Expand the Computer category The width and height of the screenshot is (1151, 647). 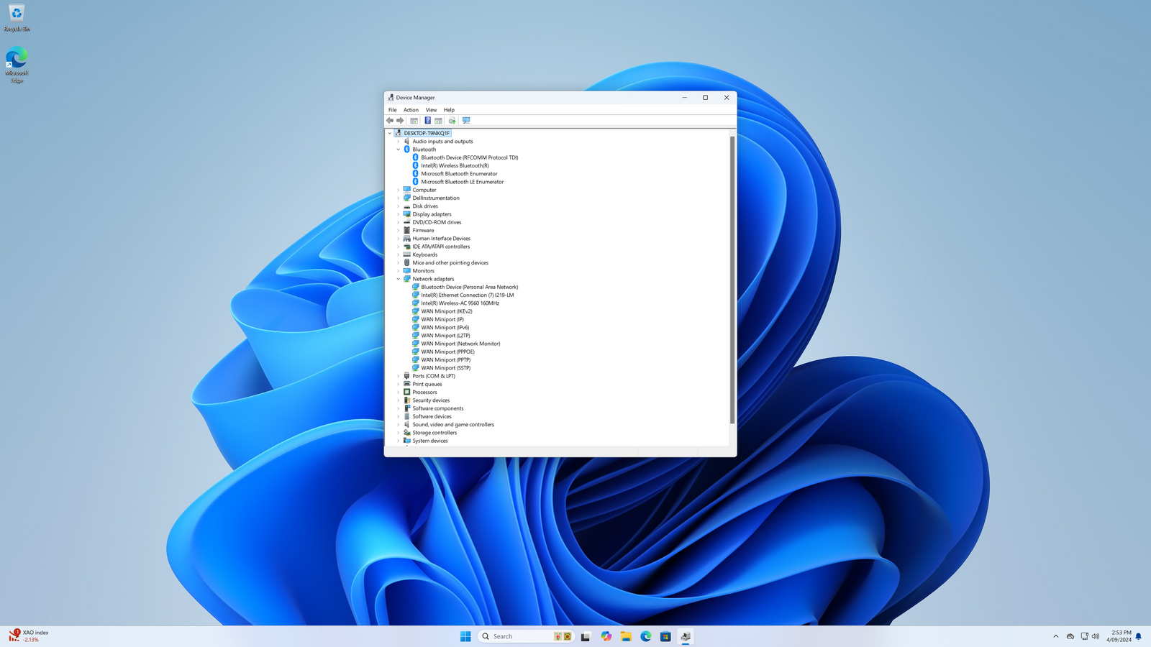pyautogui.click(x=399, y=190)
